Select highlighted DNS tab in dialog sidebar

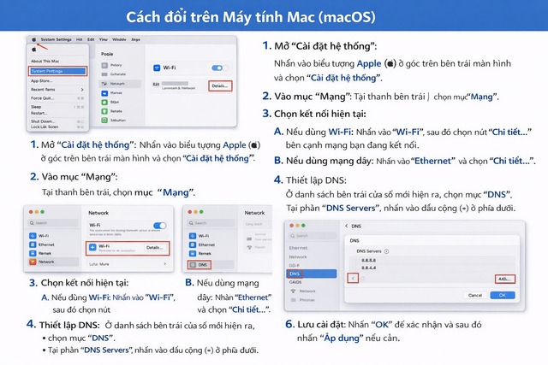click(312, 274)
